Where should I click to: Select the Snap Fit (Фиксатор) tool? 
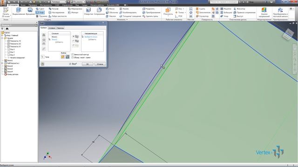click(x=239, y=9)
